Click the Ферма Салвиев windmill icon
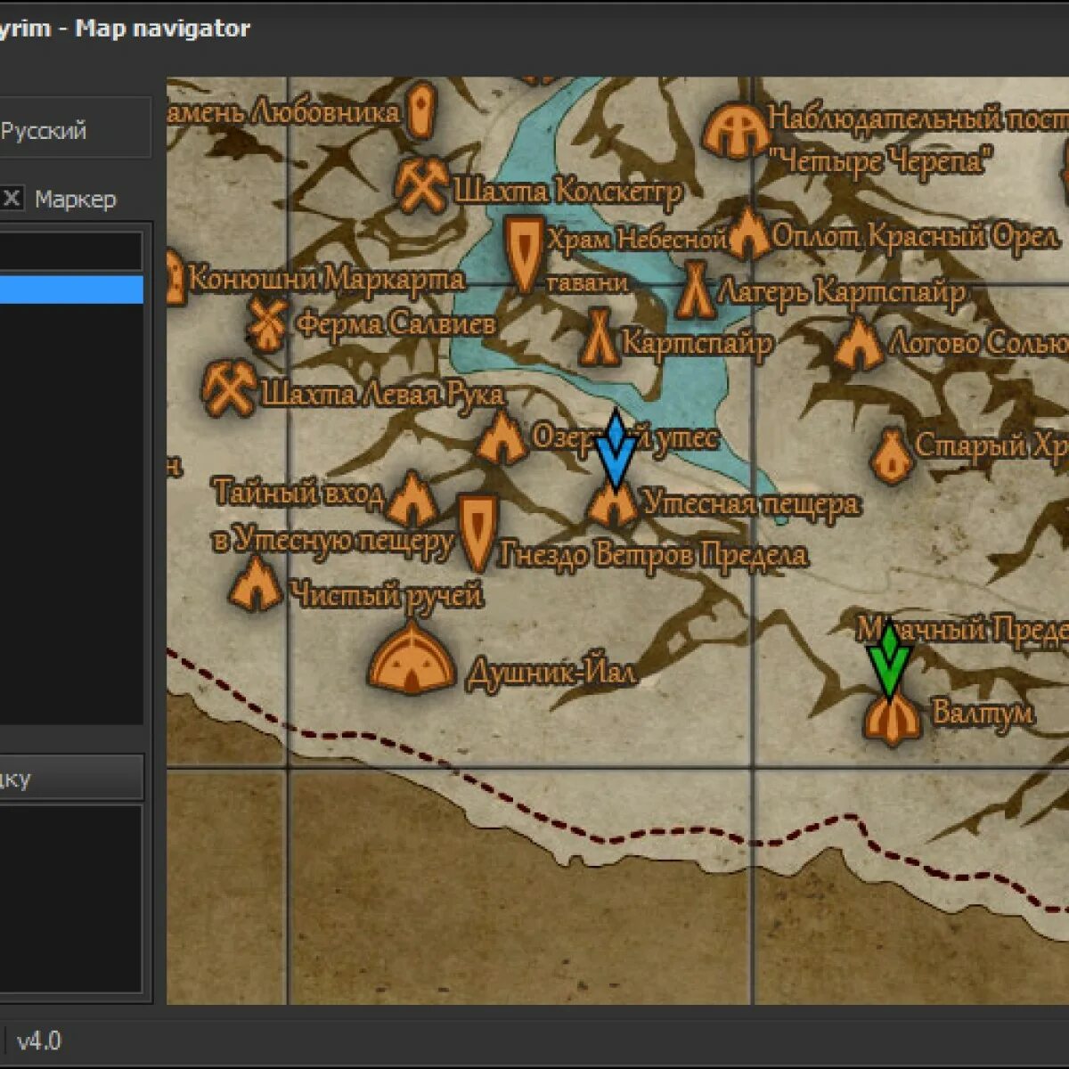Image resolution: width=1069 pixels, height=1069 pixels. (x=265, y=324)
